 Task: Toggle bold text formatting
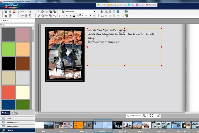click(x=63, y=15)
